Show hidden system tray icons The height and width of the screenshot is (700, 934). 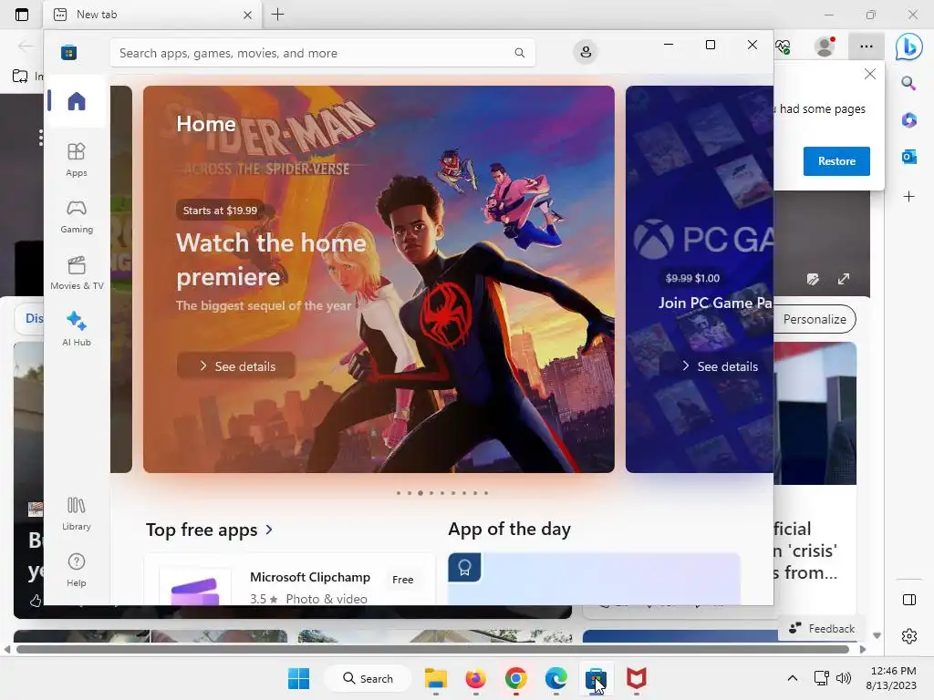tap(793, 678)
